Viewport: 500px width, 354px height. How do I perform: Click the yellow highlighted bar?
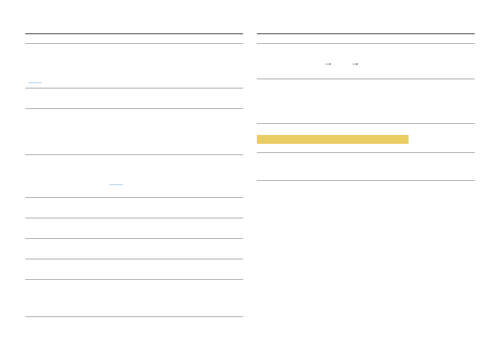pos(332,139)
